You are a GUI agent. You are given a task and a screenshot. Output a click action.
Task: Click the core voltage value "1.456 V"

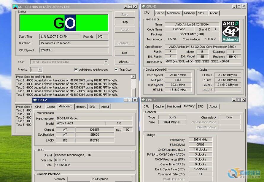click(x=210, y=39)
